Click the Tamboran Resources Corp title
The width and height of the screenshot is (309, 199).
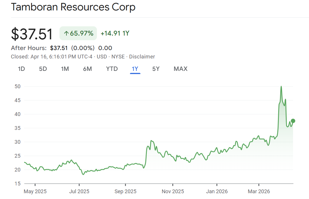73,7
